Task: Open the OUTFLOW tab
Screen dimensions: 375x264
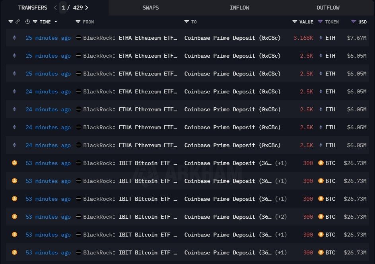Action: (328, 8)
